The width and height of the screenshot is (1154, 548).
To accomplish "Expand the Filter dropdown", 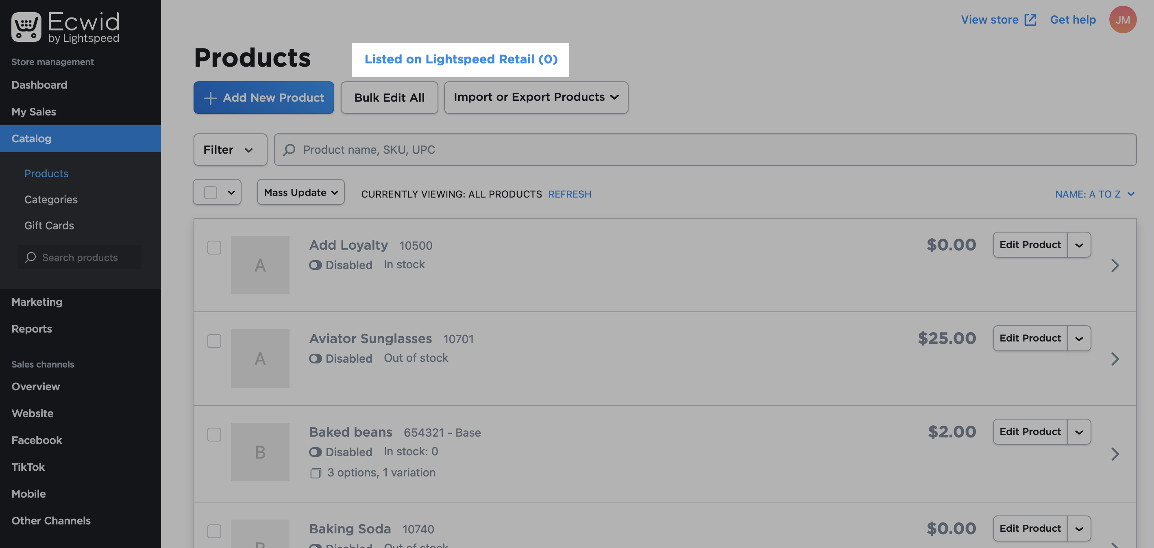I will coord(230,150).
